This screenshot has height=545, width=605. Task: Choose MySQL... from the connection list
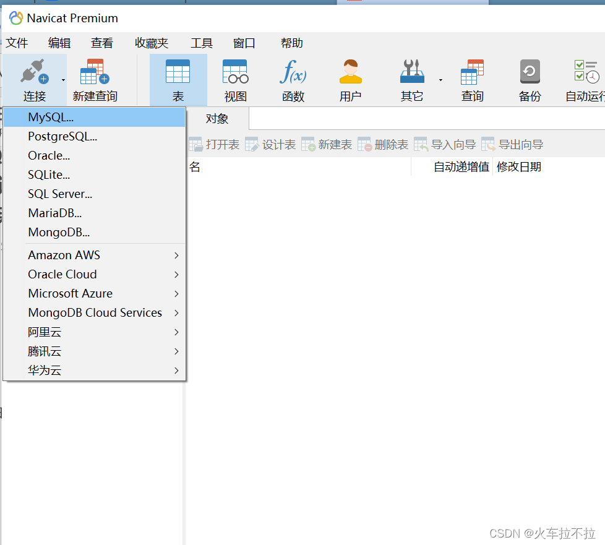click(95, 118)
